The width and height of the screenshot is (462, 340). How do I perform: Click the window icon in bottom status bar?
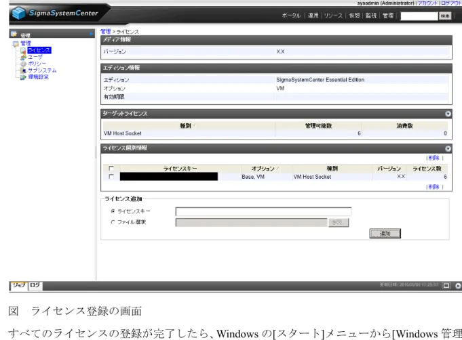click(x=446, y=286)
